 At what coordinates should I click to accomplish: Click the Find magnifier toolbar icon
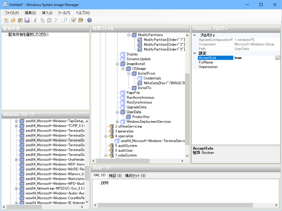[65, 20]
